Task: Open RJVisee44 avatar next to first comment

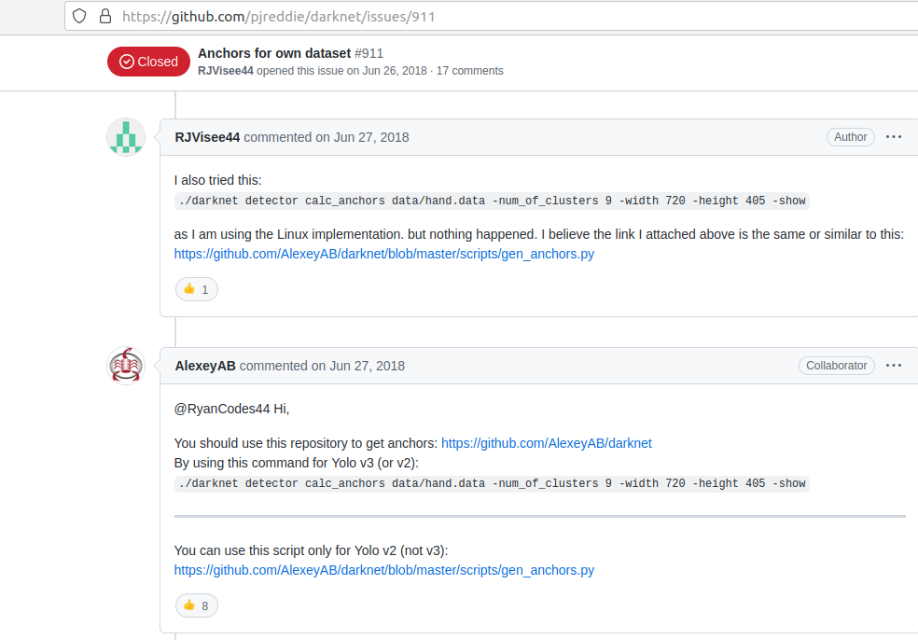Action: click(126, 137)
